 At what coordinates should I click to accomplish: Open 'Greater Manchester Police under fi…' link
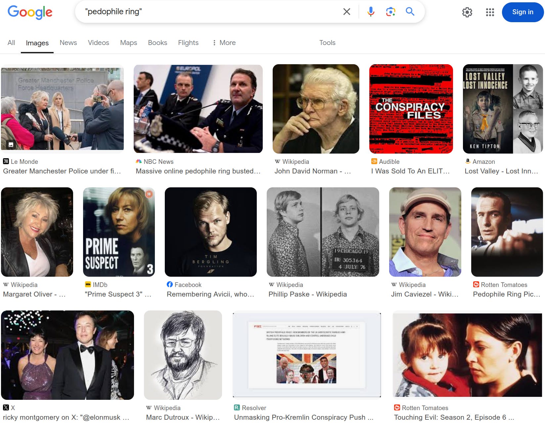[62, 171]
